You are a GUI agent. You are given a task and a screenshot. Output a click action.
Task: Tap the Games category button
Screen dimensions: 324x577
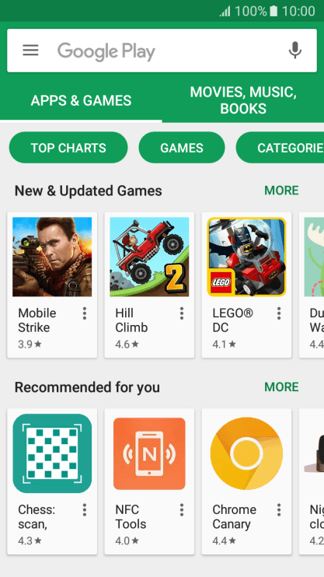pyautogui.click(x=182, y=148)
